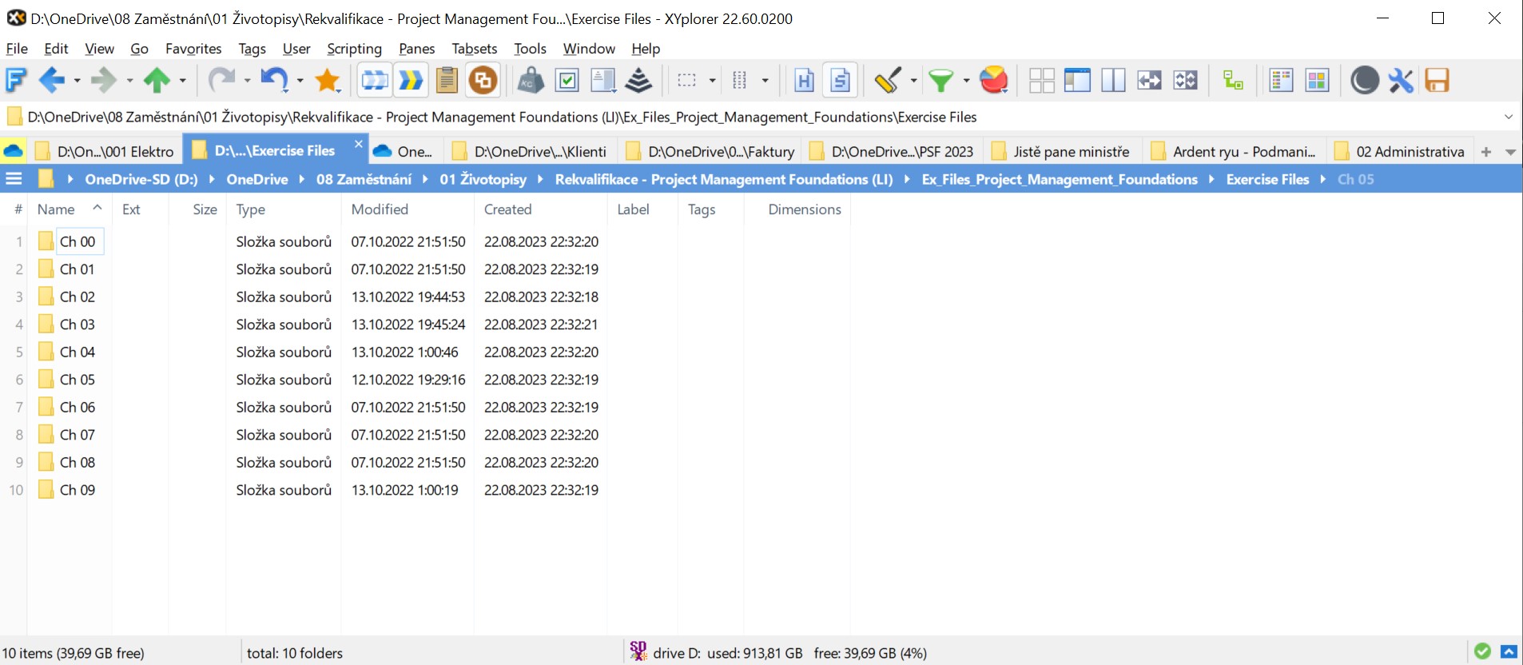Save settings with the orange floppy icon
This screenshot has width=1523, height=665.
pyautogui.click(x=1437, y=80)
